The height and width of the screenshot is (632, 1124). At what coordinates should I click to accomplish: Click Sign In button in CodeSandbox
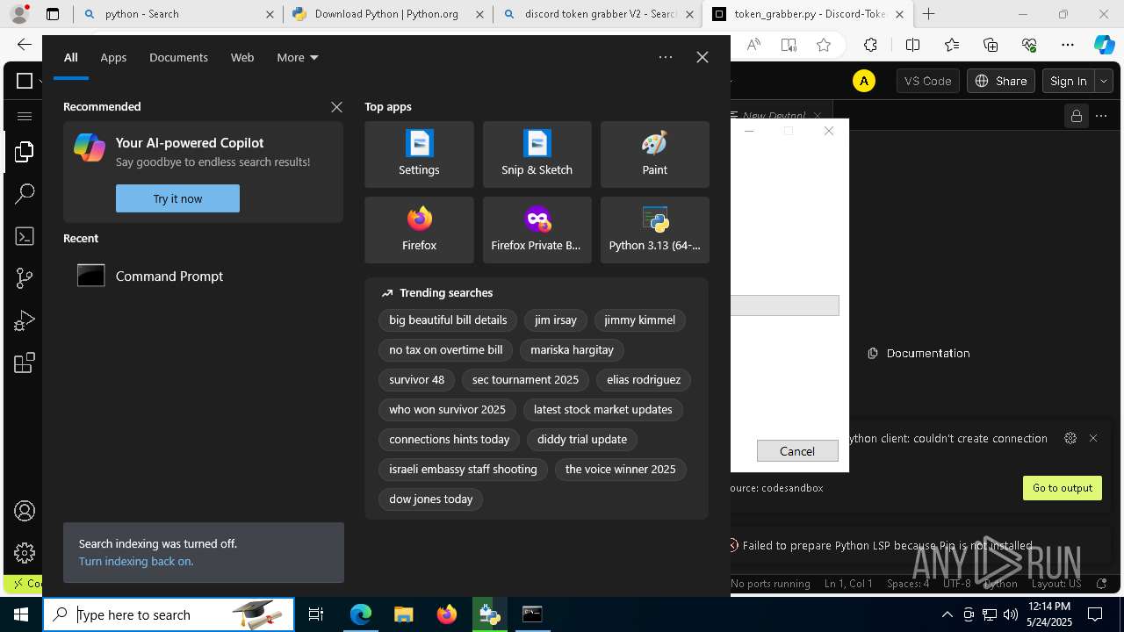[1069, 81]
